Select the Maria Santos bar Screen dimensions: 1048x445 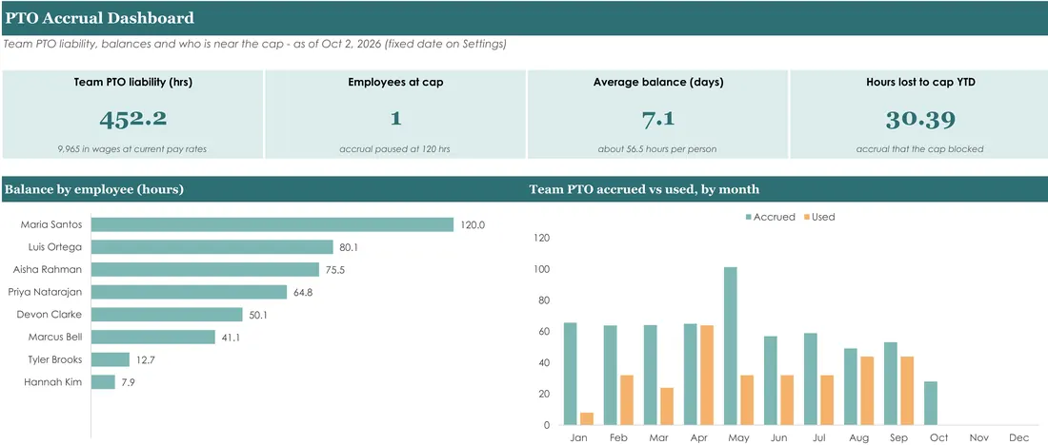(x=272, y=224)
